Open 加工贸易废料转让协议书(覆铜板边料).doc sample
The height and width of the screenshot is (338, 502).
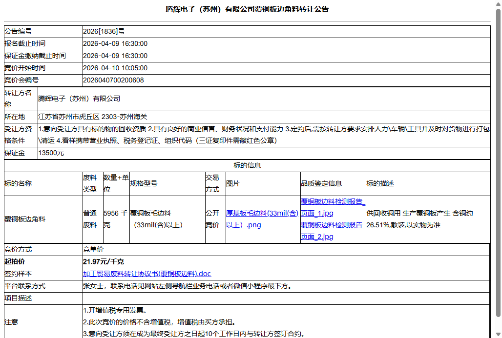click(147, 274)
